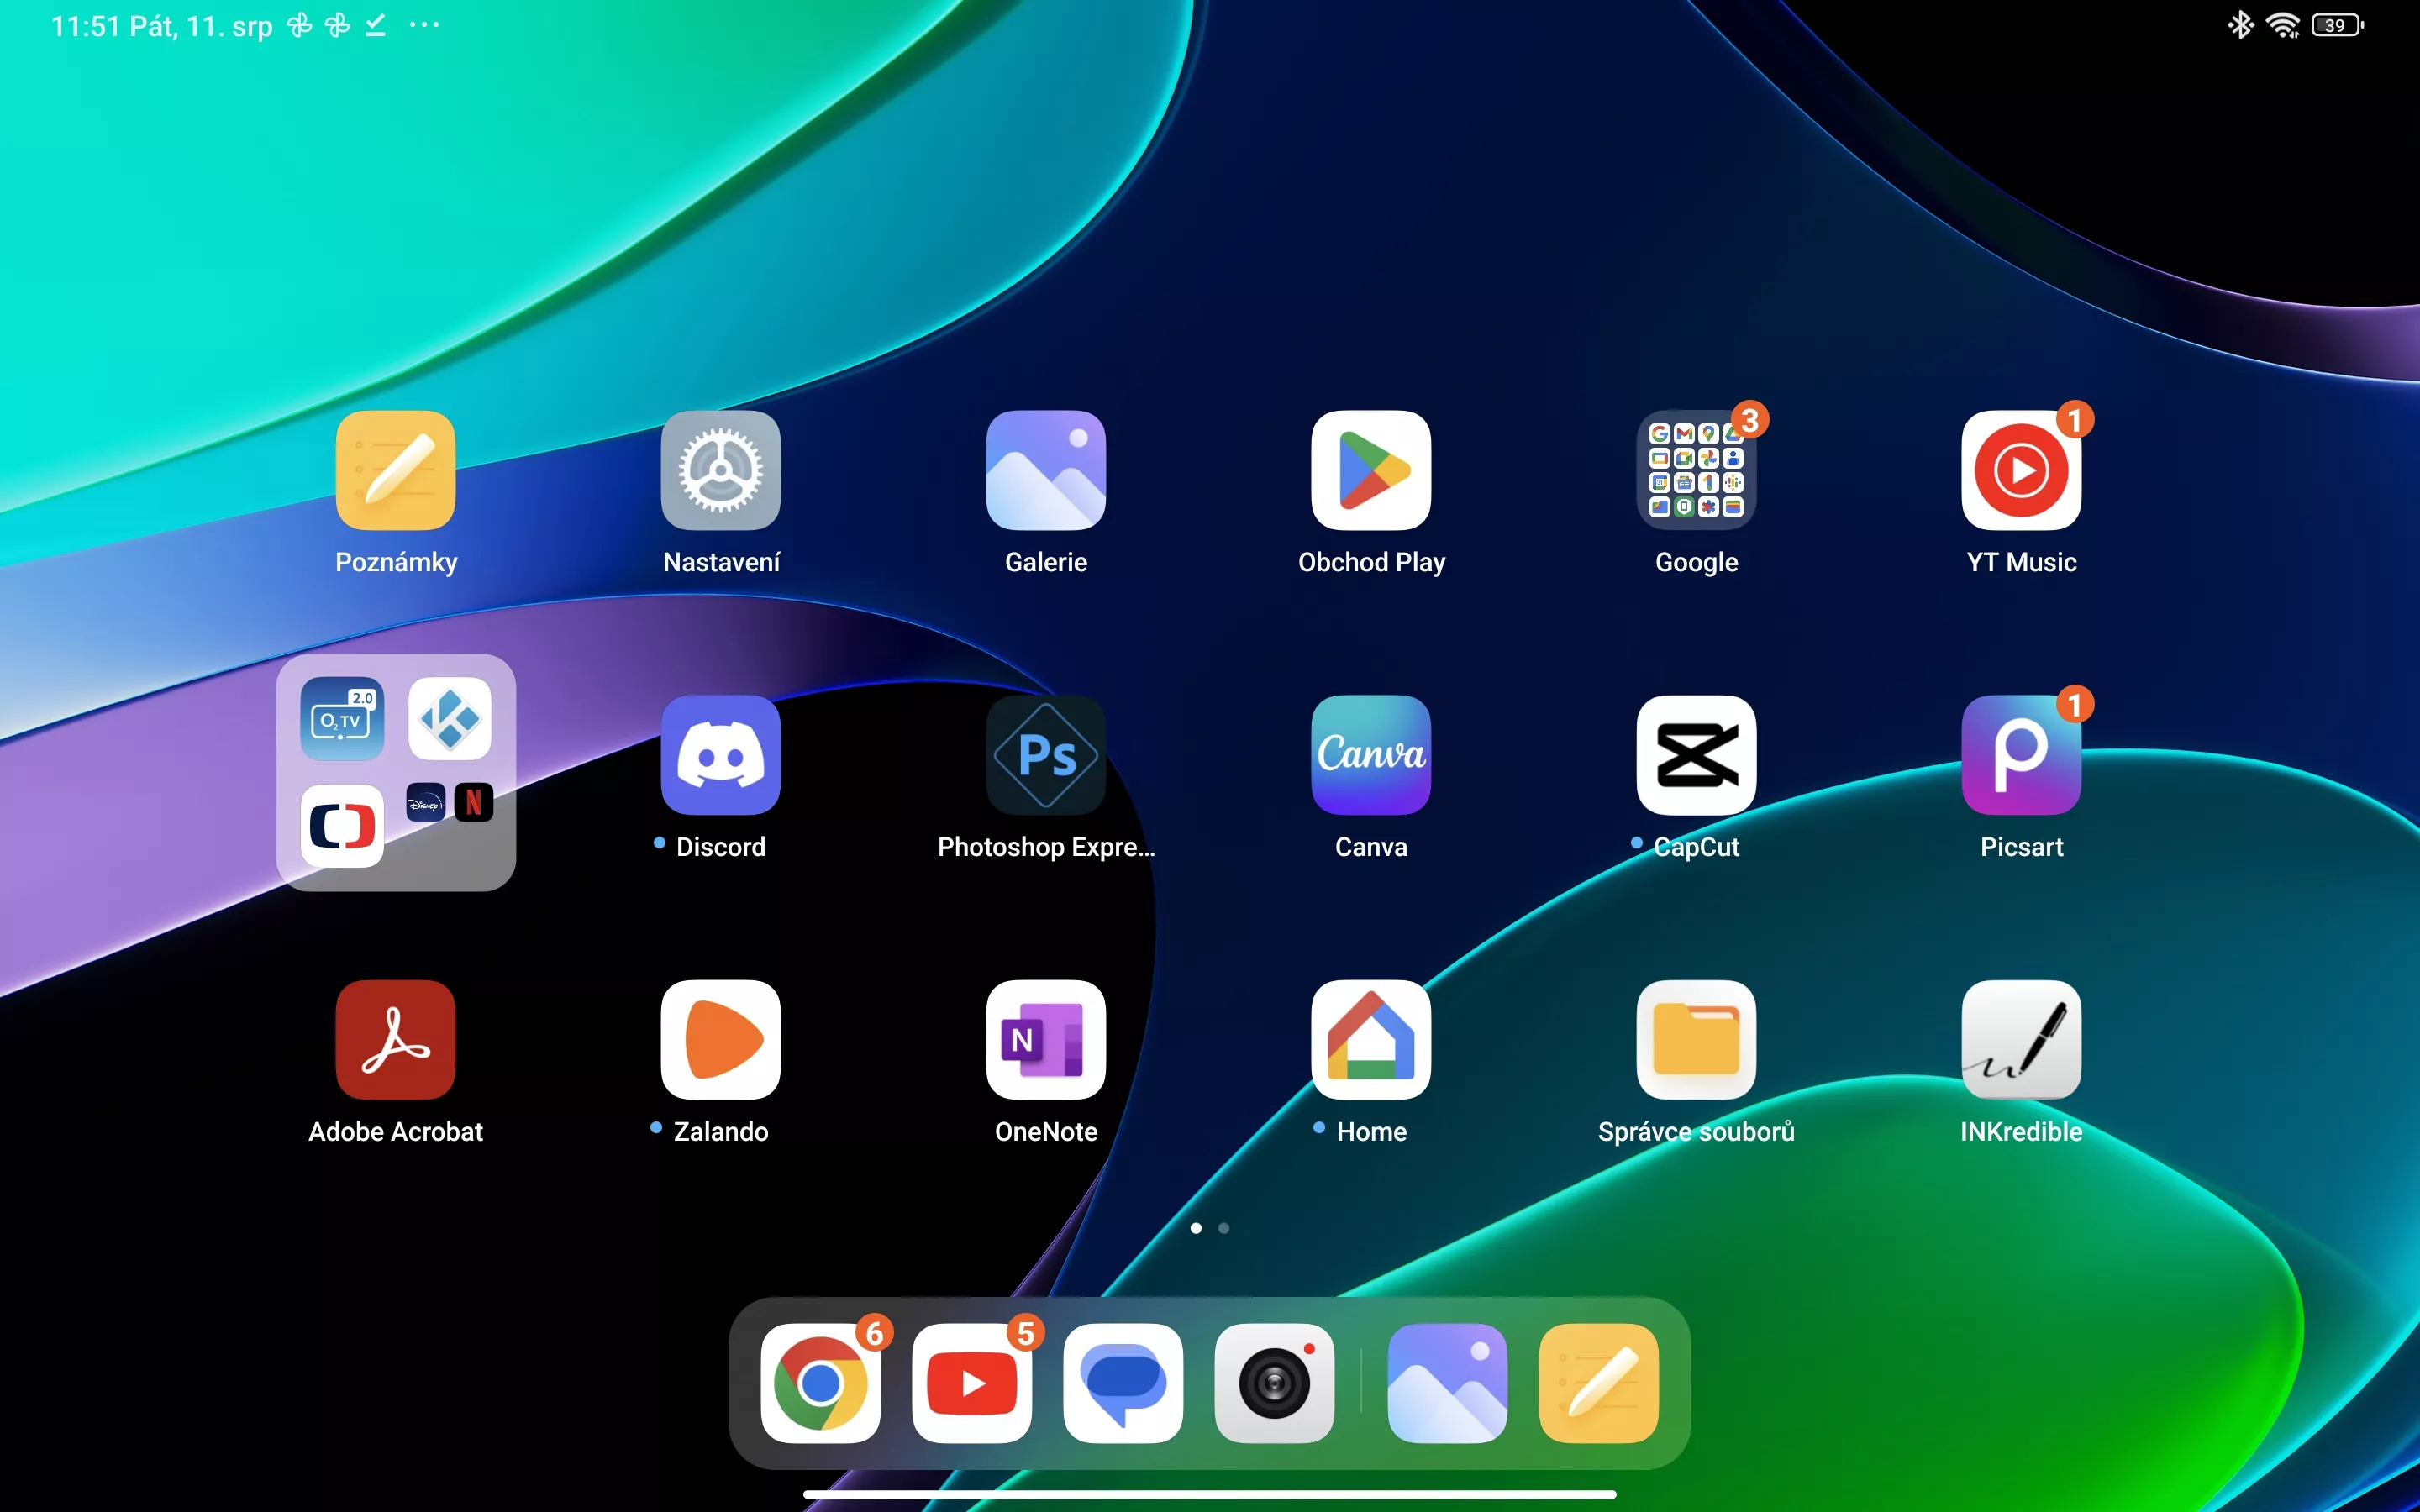
Task: Open O2 TV in the streaming folder
Action: (342, 719)
